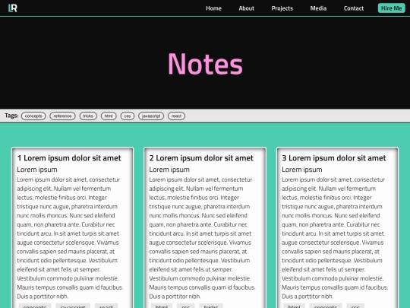Toggle the tricks tag filter
The image size is (410, 308).
[88, 116]
